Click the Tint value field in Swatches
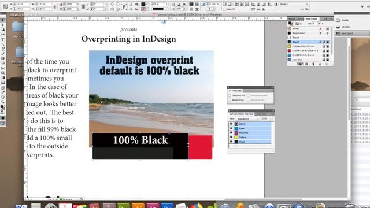Image resolution: width=370 pixels, height=208 pixels. (314, 24)
